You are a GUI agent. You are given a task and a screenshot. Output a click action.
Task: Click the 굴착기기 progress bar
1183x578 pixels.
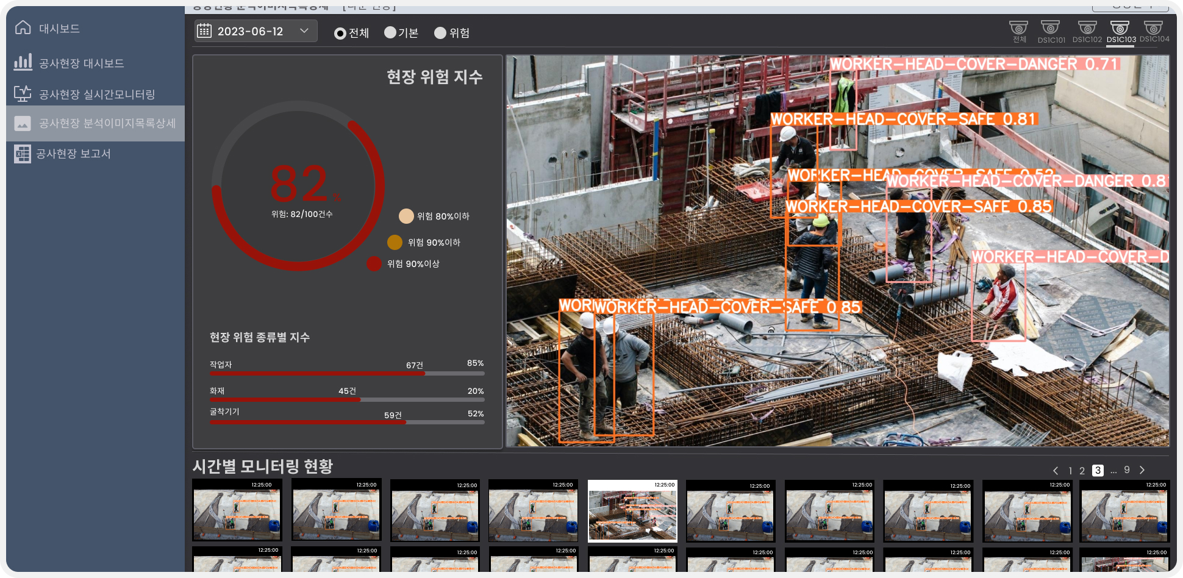pyautogui.click(x=347, y=422)
